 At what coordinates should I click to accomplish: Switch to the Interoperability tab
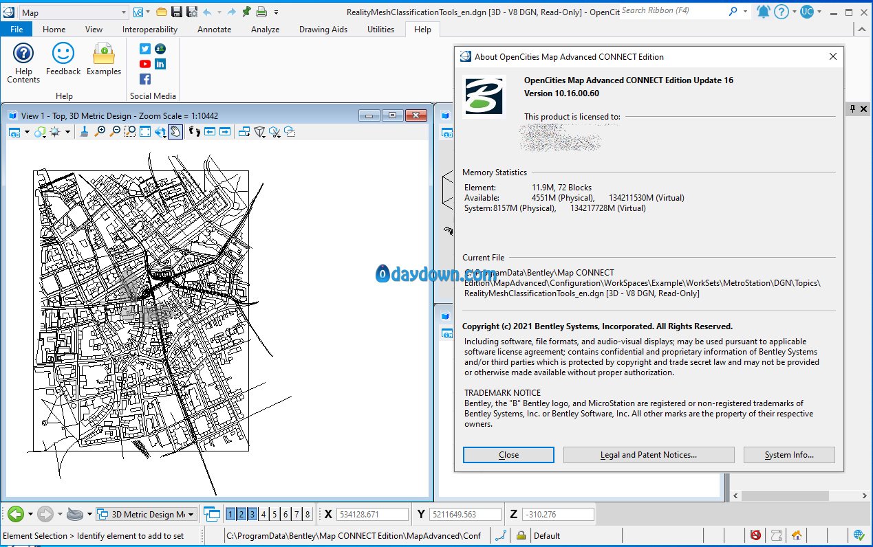(150, 30)
